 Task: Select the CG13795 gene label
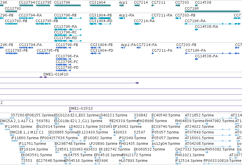tap(44, 3)
